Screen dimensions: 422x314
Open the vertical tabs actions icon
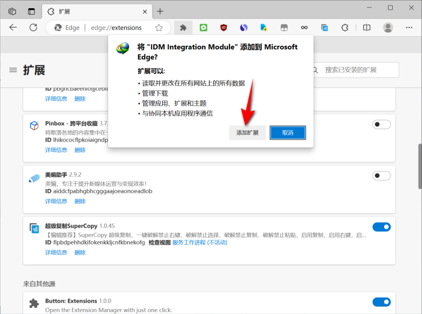click(32, 11)
